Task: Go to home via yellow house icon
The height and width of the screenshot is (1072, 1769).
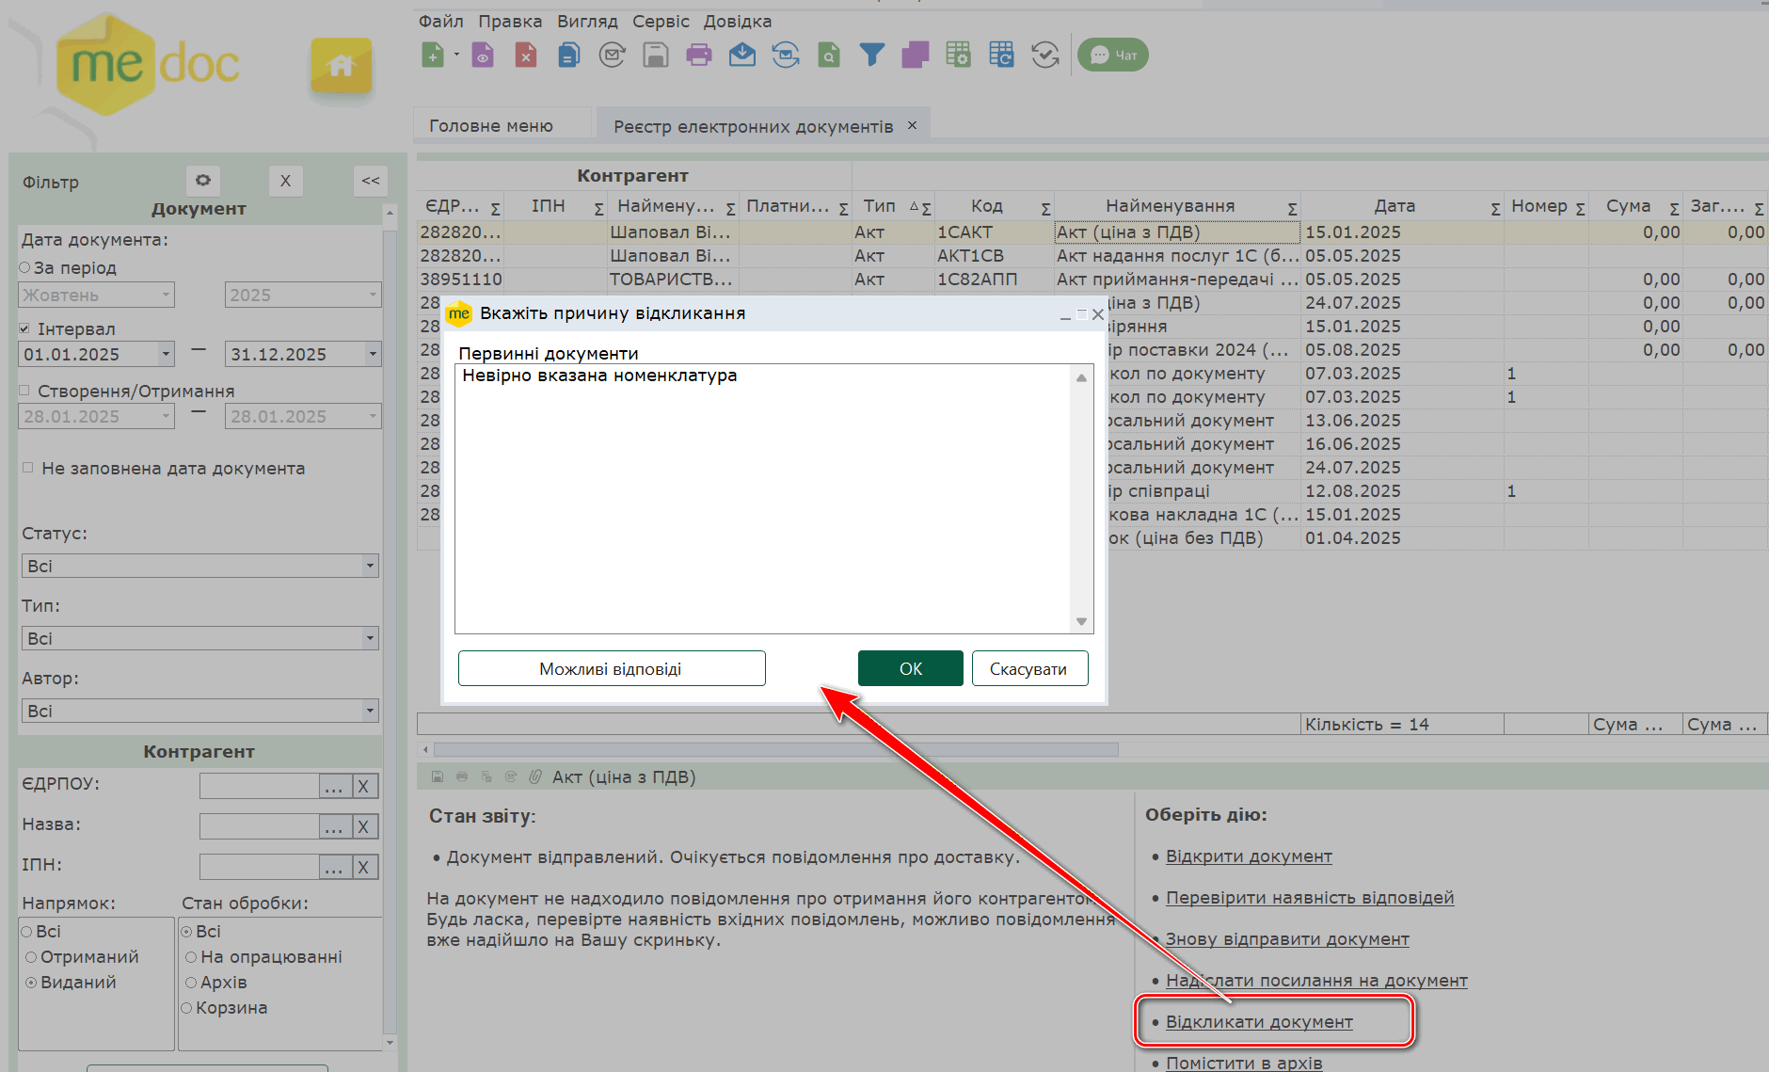Action: pyautogui.click(x=341, y=66)
